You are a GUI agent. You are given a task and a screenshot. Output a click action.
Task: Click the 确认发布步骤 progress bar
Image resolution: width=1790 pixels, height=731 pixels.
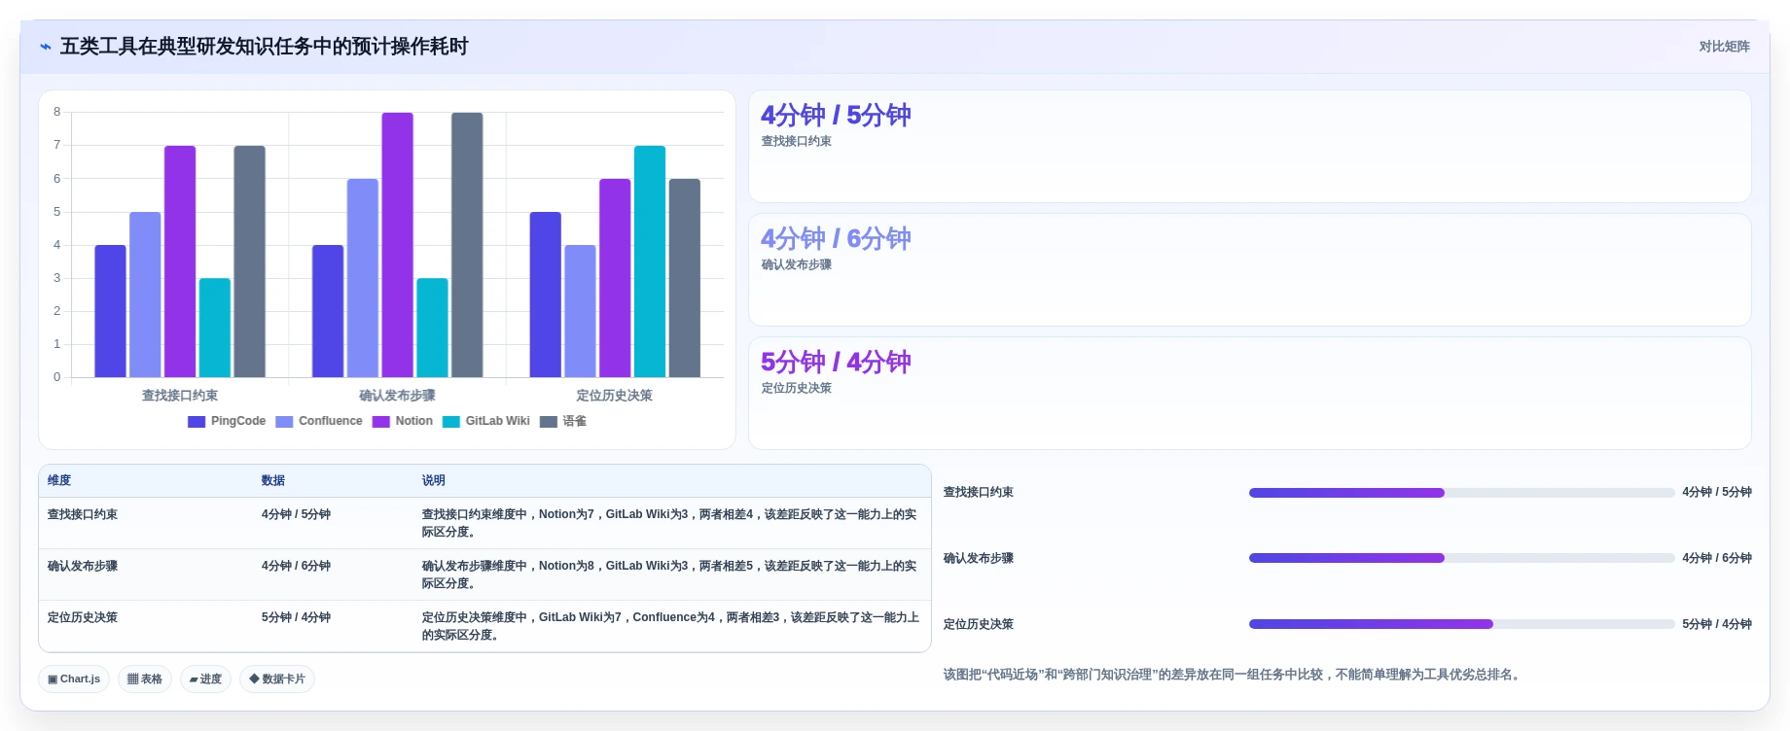point(1461,558)
